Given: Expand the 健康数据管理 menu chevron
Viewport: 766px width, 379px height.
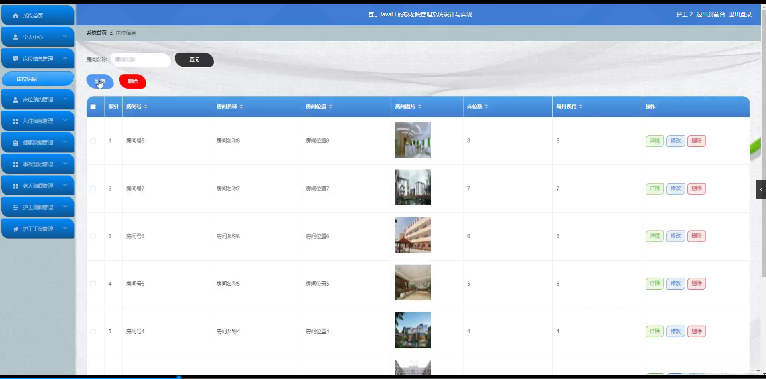Looking at the screenshot, I should click(x=65, y=142).
